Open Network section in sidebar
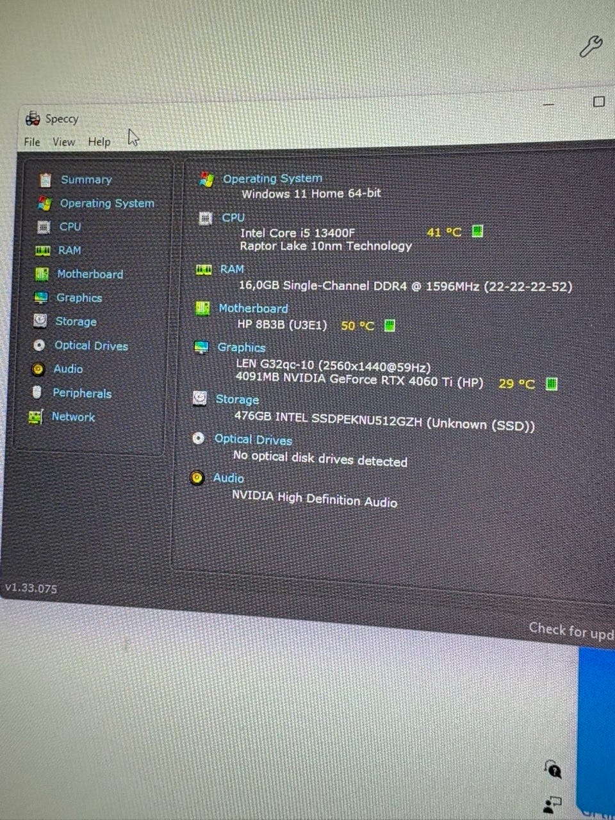Screen dimensions: 615x820 click(x=73, y=417)
